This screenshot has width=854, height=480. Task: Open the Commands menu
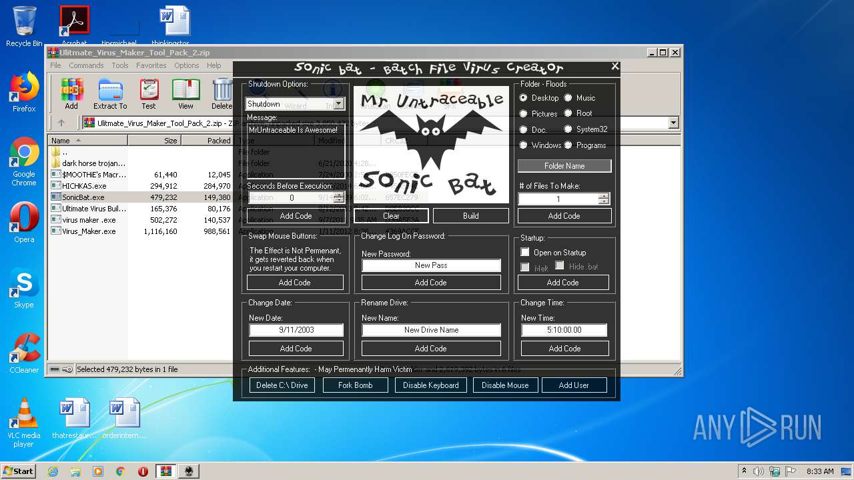tap(86, 65)
